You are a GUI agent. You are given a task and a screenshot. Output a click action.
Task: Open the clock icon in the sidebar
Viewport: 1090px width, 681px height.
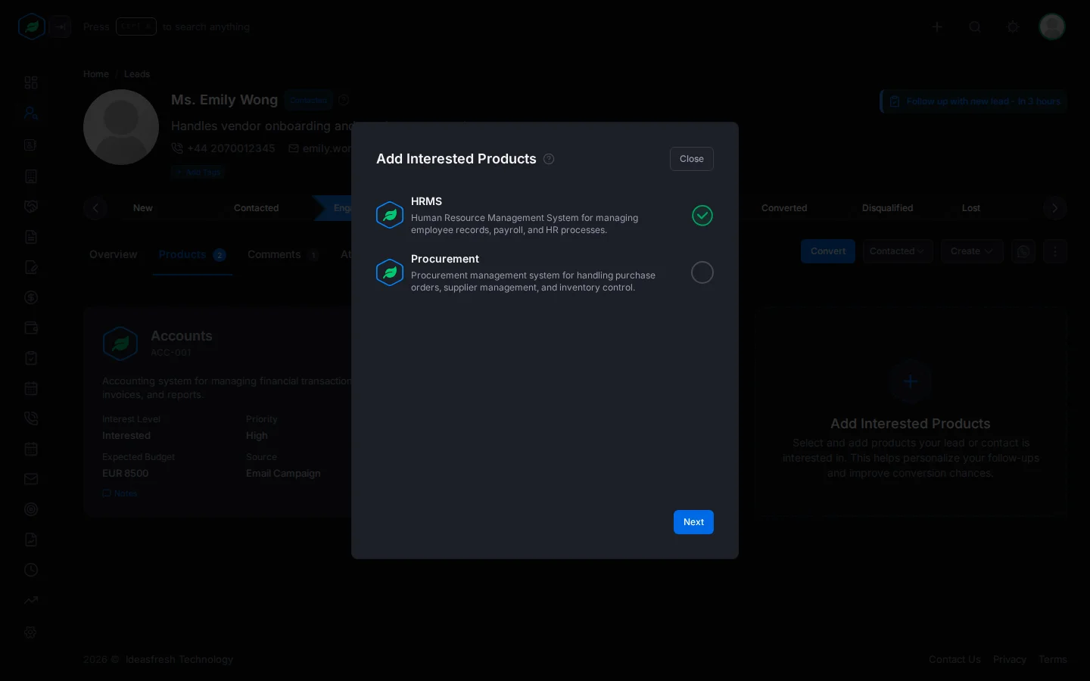[x=31, y=570]
